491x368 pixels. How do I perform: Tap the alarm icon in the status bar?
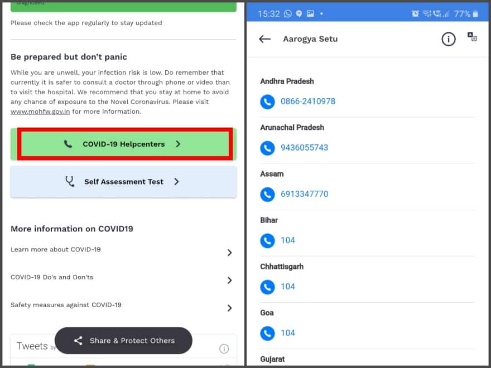(415, 13)
